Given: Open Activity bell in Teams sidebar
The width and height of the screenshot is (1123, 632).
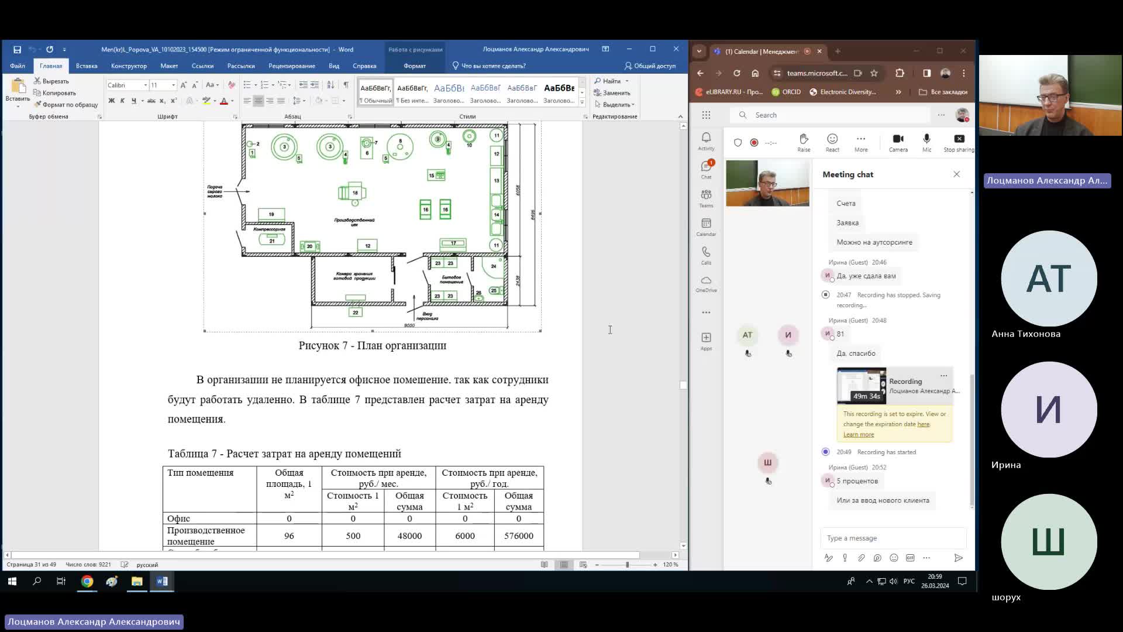Looking at the screenshot, I should [706, 141].
